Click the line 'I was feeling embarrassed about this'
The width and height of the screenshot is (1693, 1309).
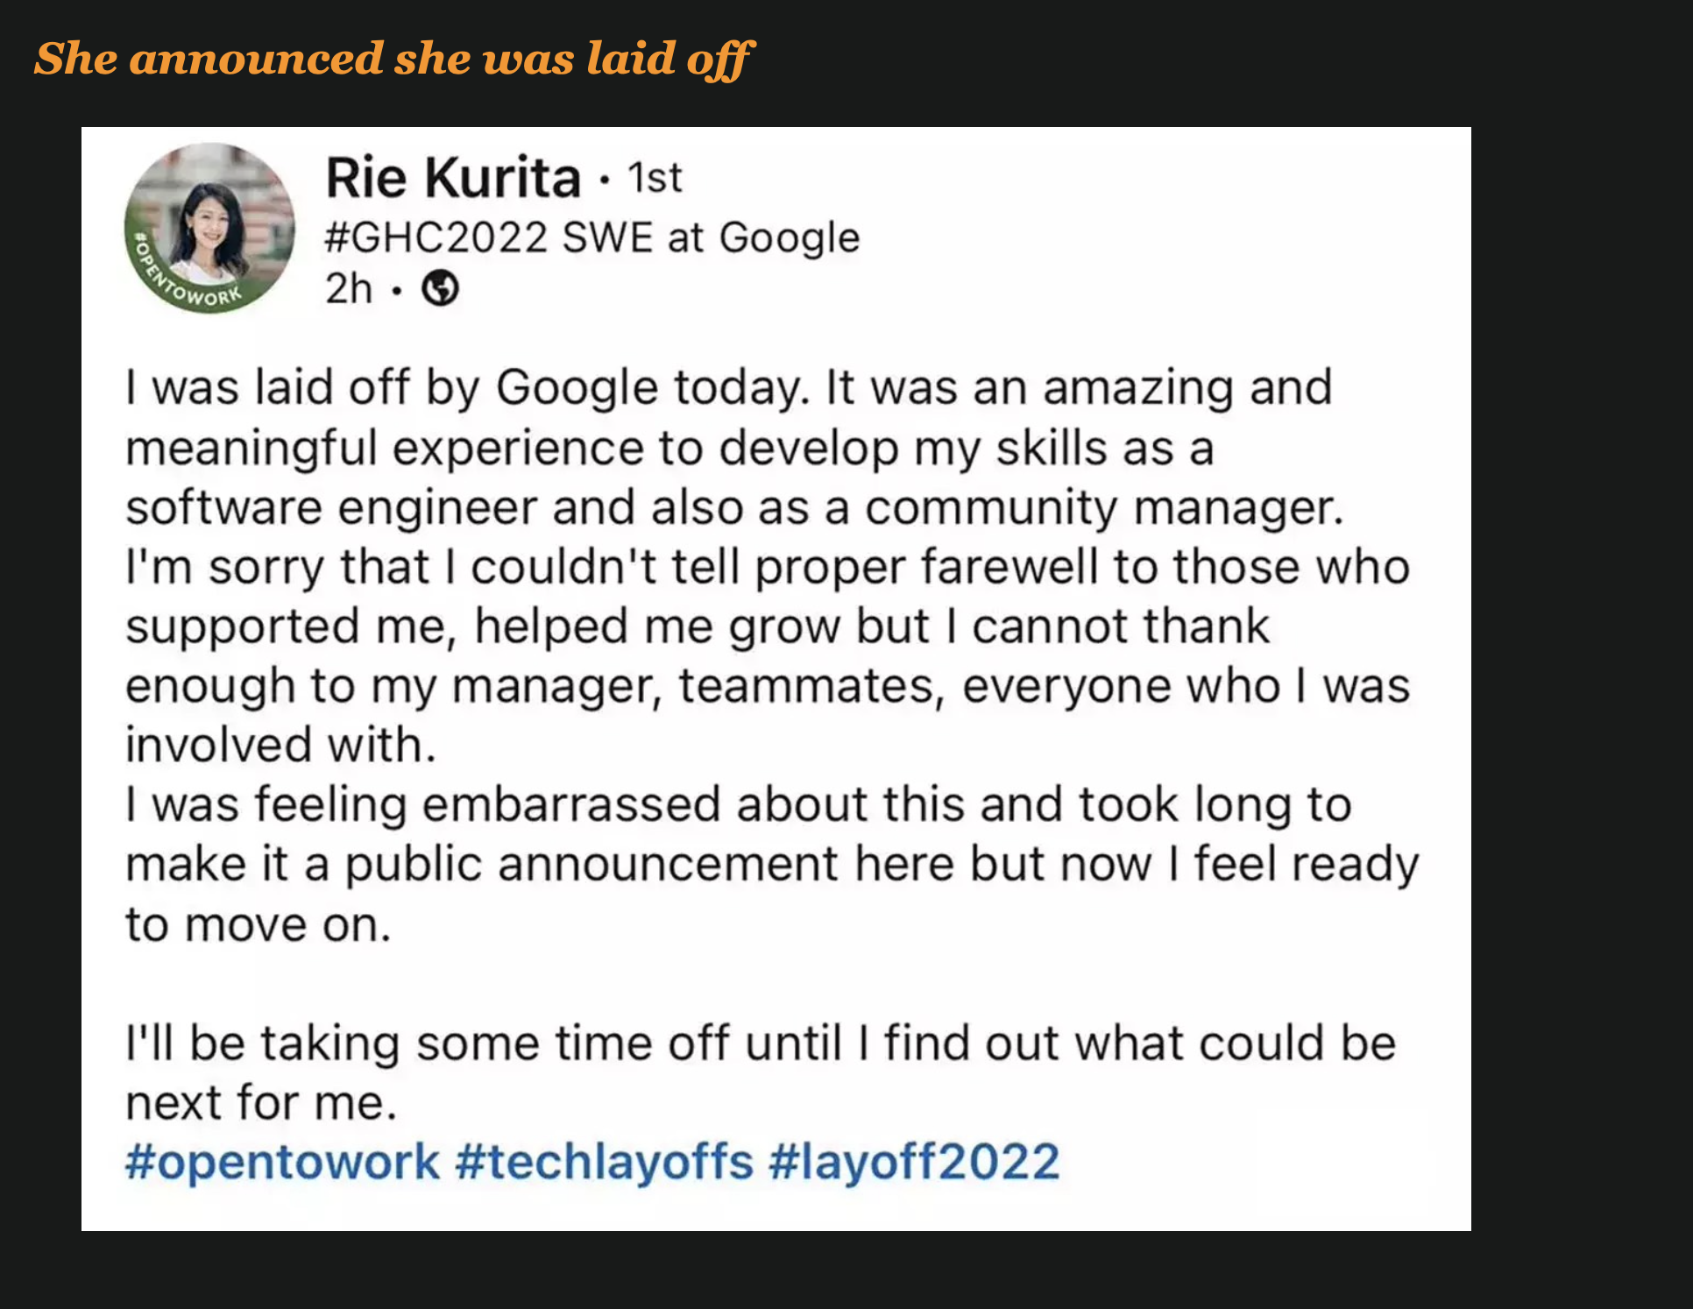point(739,804)
